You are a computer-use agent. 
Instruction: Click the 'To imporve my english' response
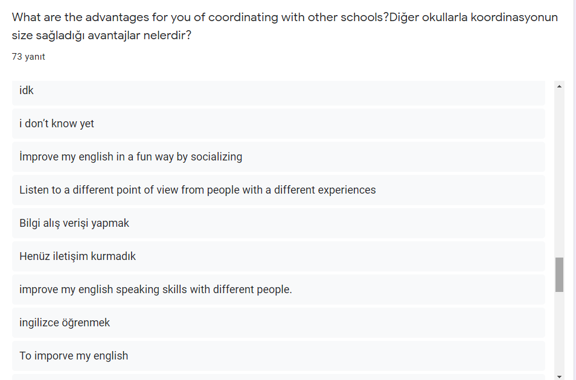point(278,356)
